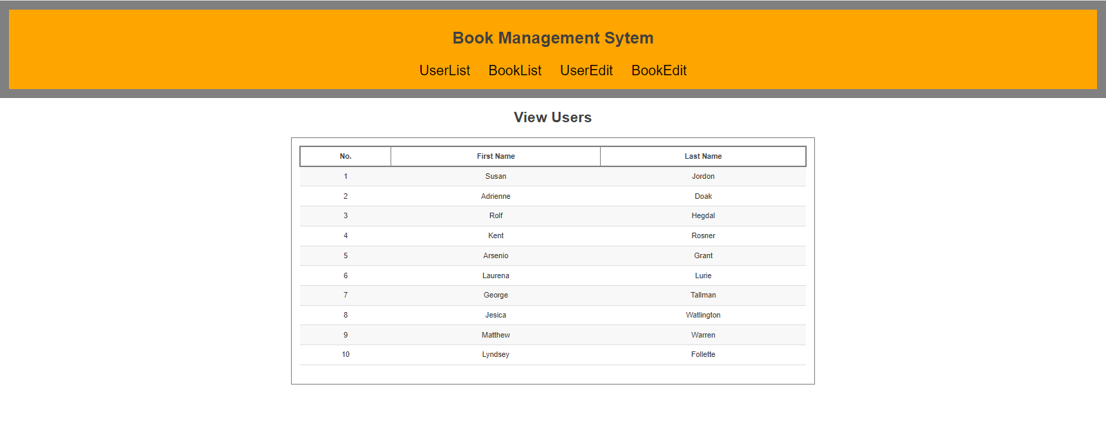Click the Last Name column header

(x=703, y=156)
